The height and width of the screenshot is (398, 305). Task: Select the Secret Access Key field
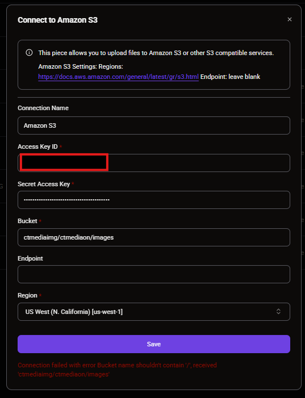pos(154,200)
